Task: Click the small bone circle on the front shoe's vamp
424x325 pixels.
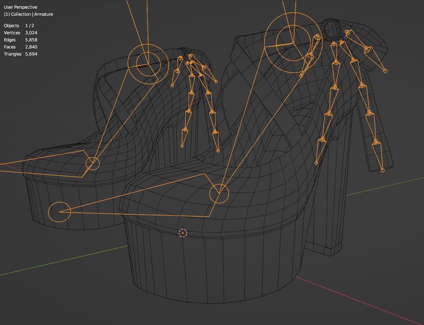Action: pyautogui.click(x=219, y=193)
